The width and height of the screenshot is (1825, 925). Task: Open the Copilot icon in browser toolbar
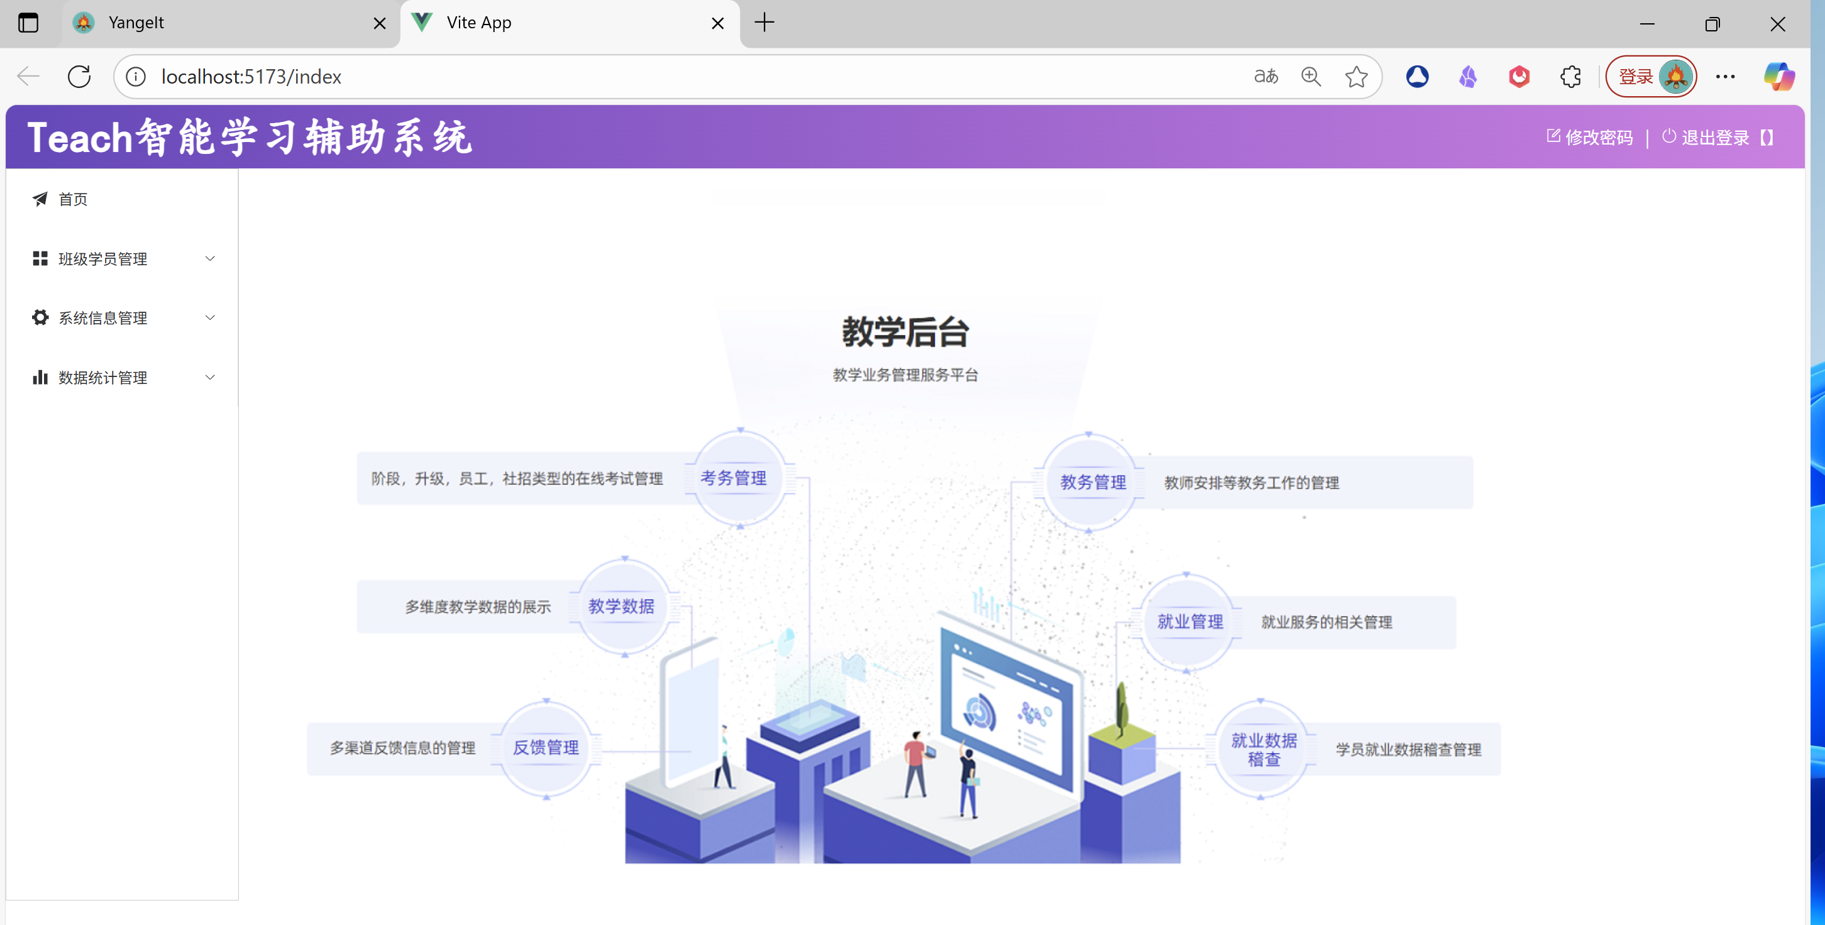[x=1778, y=77]
